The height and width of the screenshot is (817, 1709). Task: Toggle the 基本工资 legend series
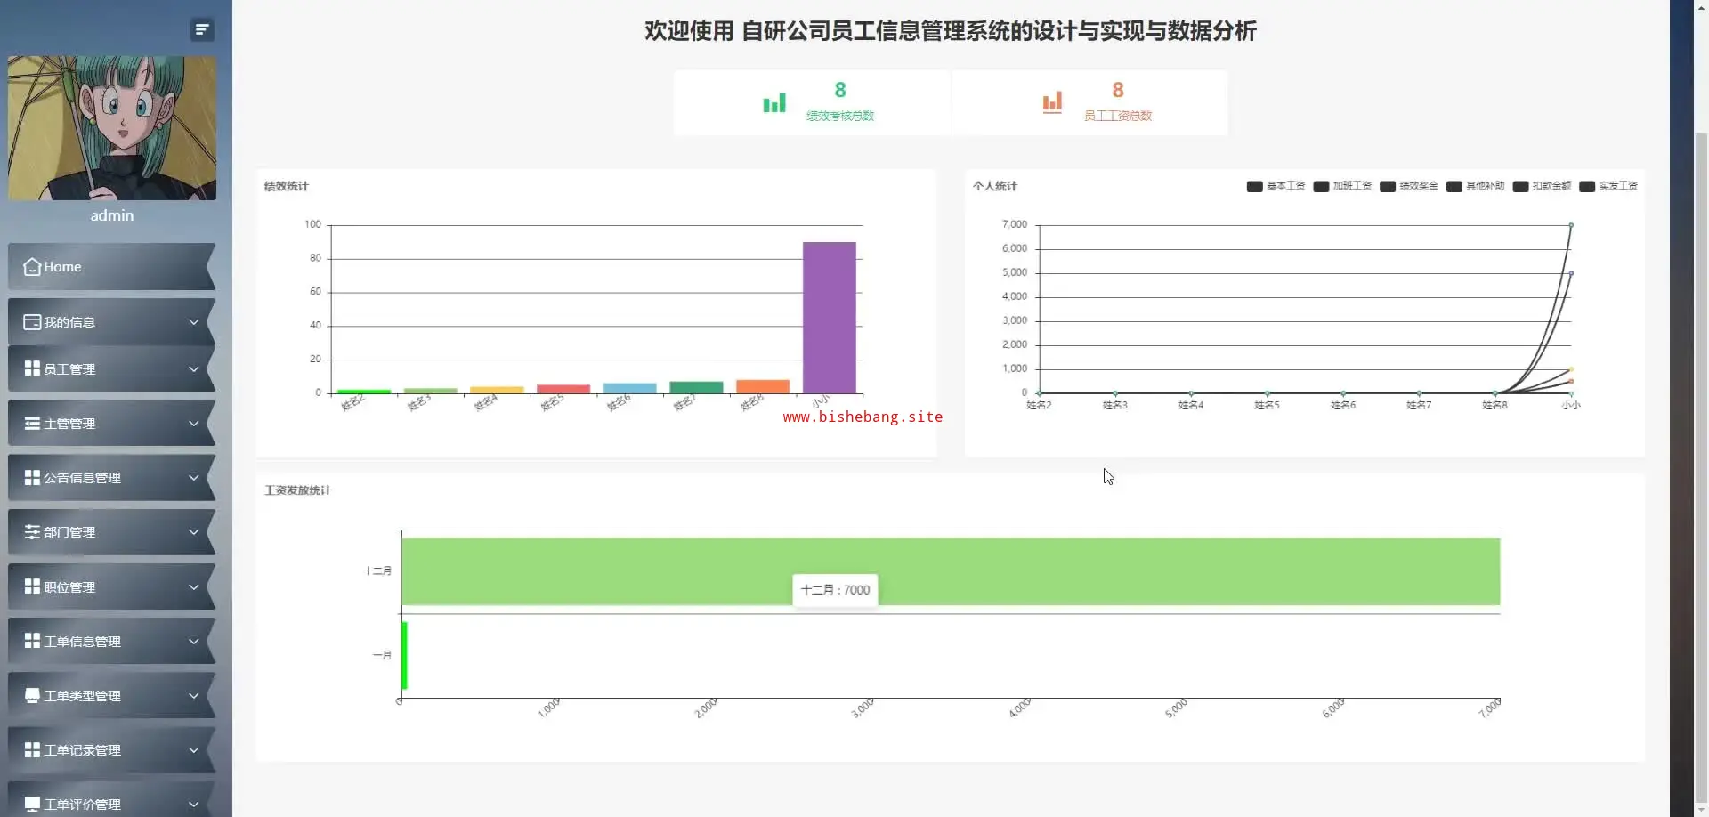[1276, 186]
